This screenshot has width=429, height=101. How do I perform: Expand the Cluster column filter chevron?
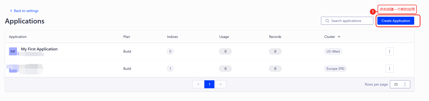[x=339, y=37]
